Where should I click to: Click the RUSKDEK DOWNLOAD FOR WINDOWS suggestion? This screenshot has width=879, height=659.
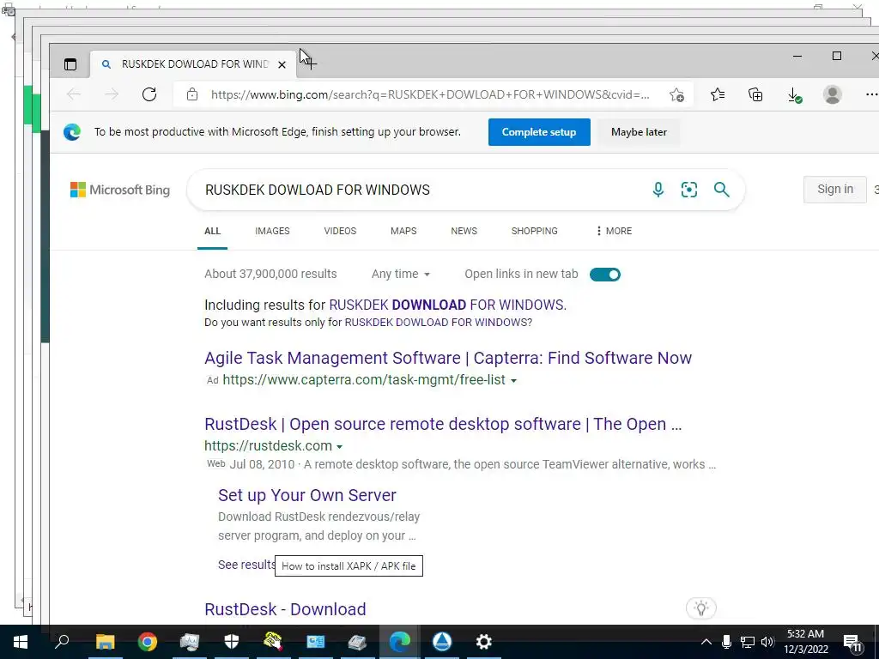[x=447, y=305]
